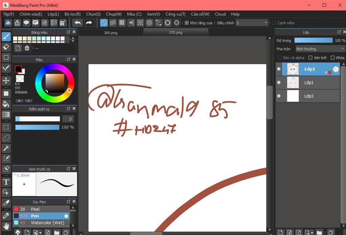Click the Lớp2 layer thumbnail
This screenshot has height=235, width=346.
293,69
